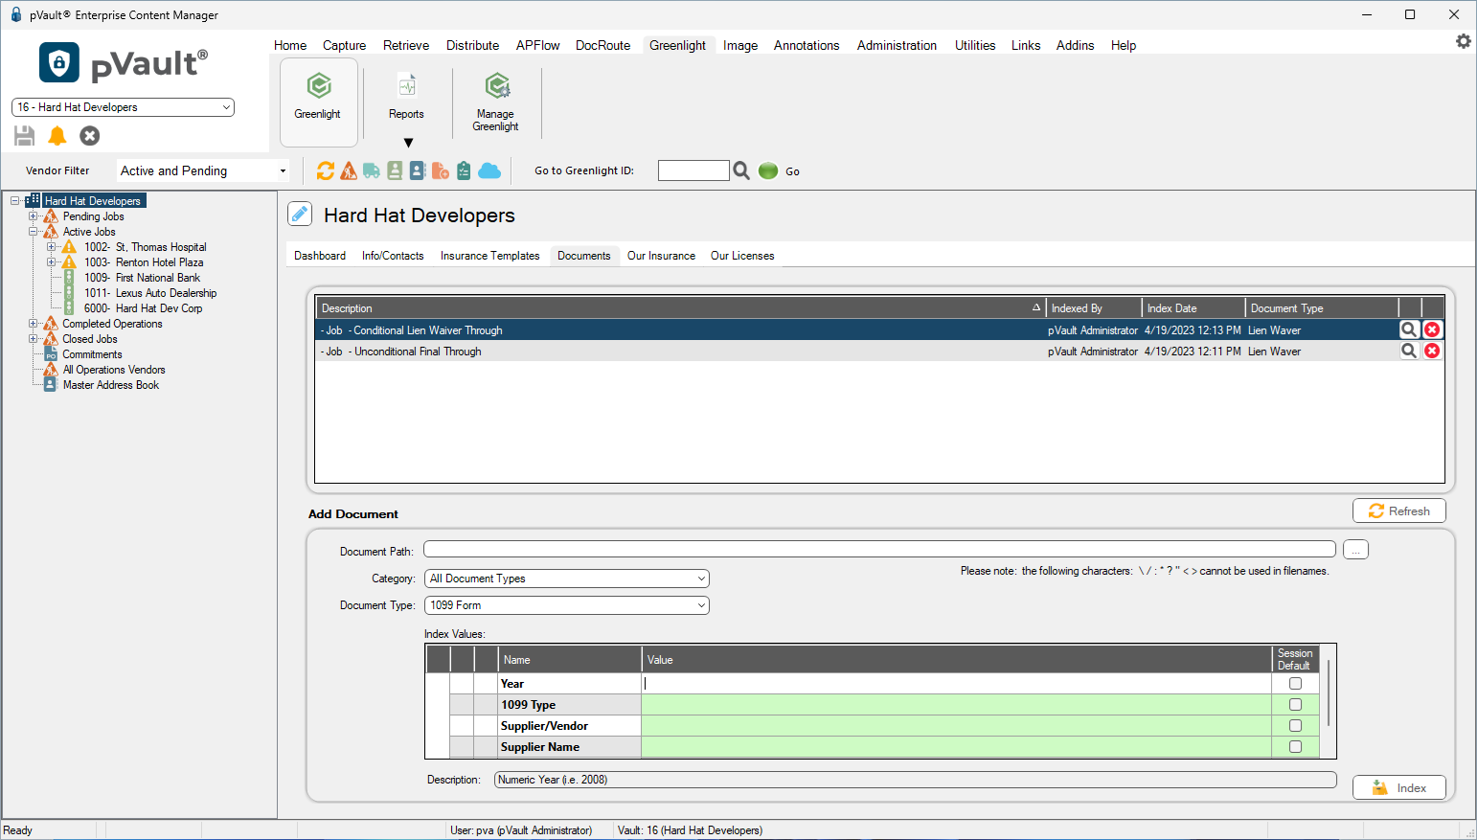Open the vault selector 16 - Hard Hat Developers

point(123,107)
